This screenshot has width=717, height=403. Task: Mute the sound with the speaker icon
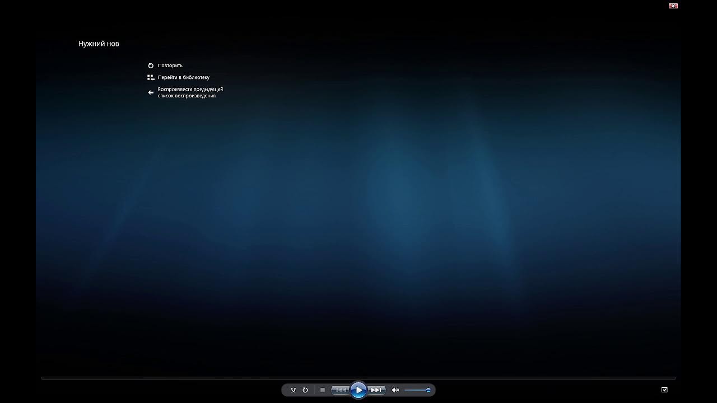(x=395, y=390)
